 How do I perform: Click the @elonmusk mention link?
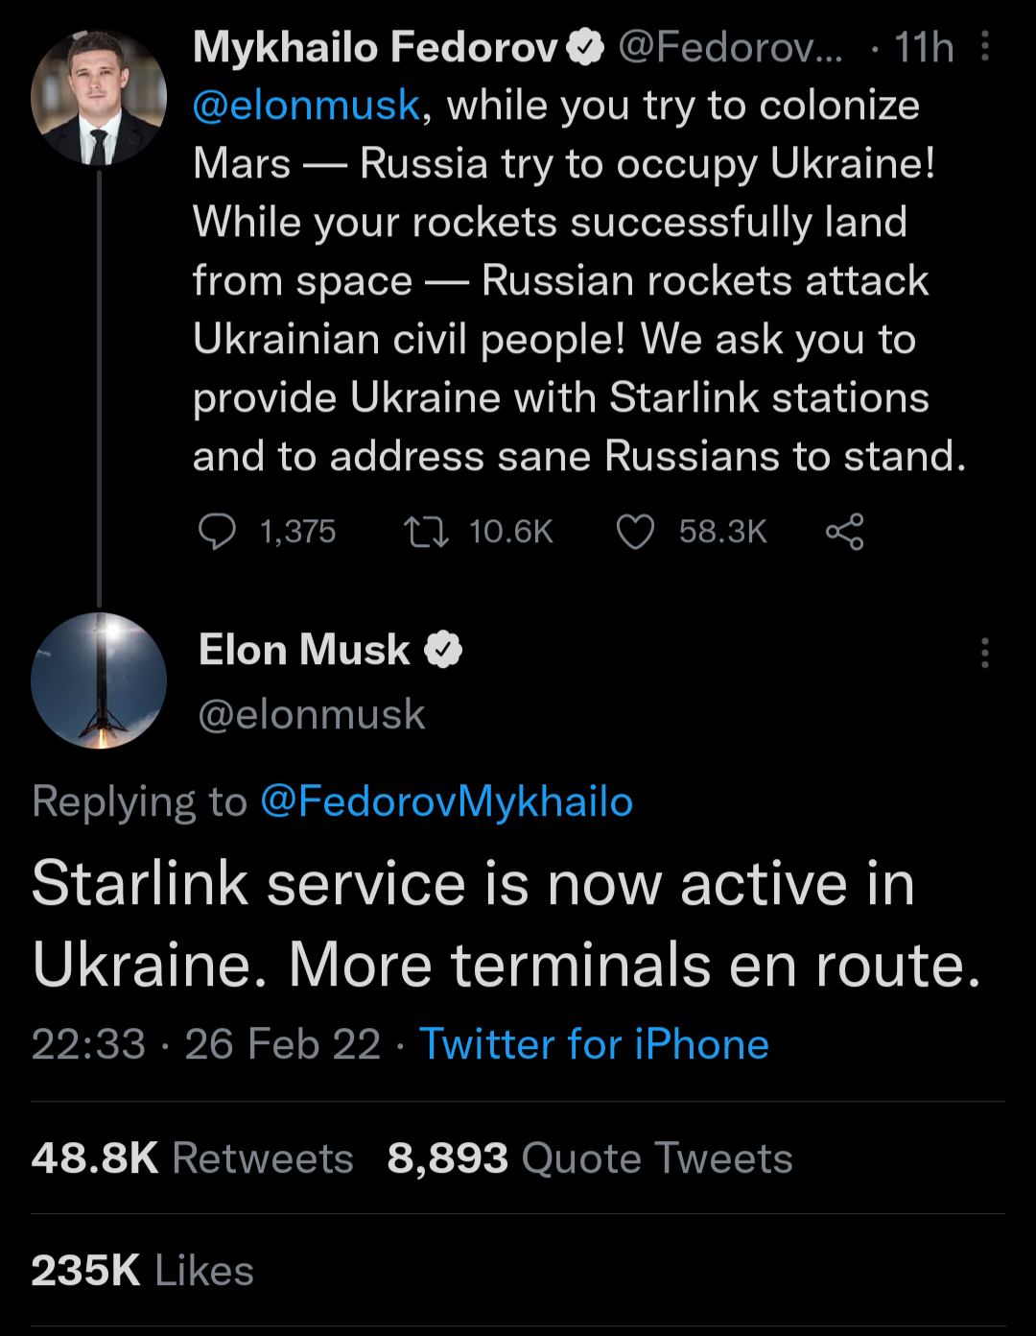pos(306,106)
